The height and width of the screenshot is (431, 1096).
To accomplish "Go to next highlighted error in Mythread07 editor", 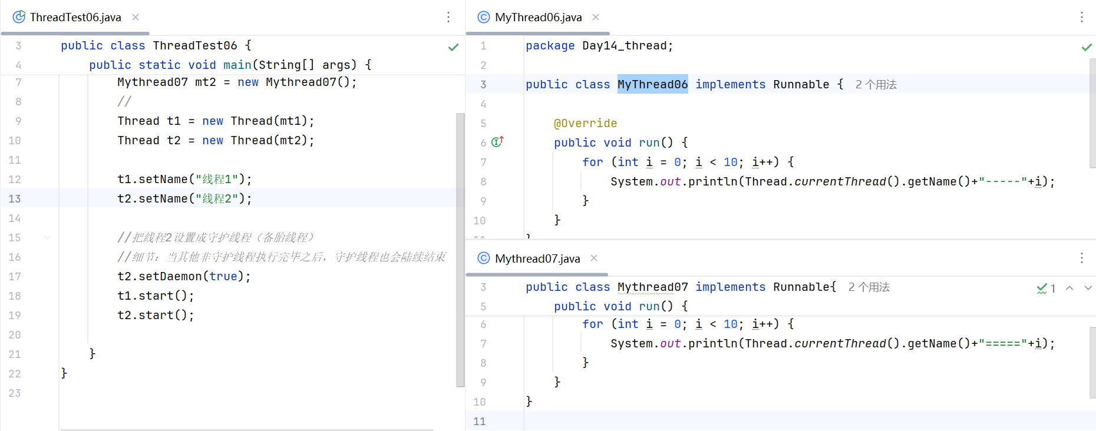I will 1088,288.
